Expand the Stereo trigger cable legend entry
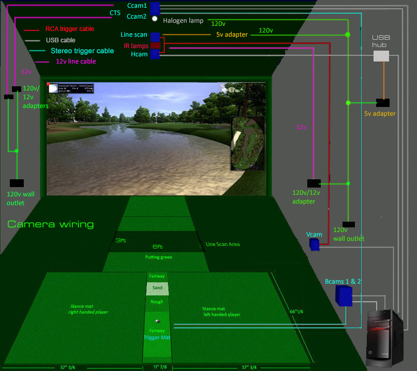 coord(82,51)
